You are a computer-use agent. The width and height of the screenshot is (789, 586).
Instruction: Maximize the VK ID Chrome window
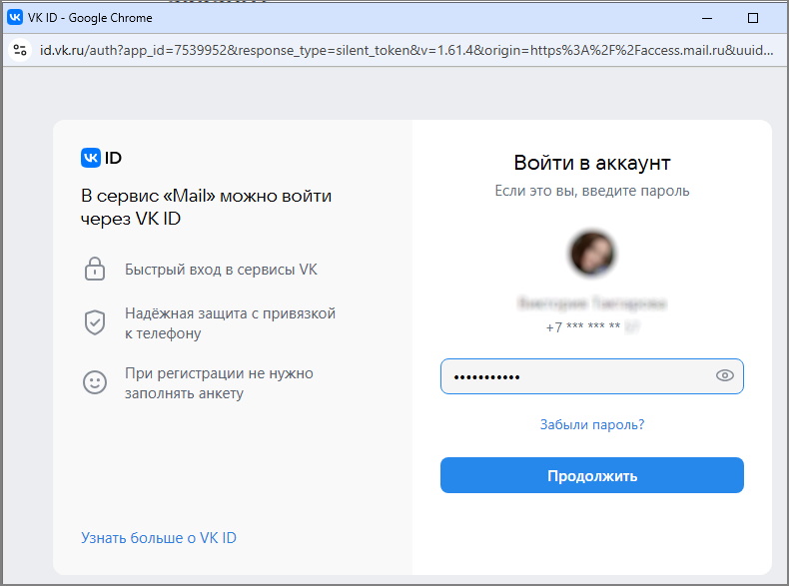click(x=753, y=18)
